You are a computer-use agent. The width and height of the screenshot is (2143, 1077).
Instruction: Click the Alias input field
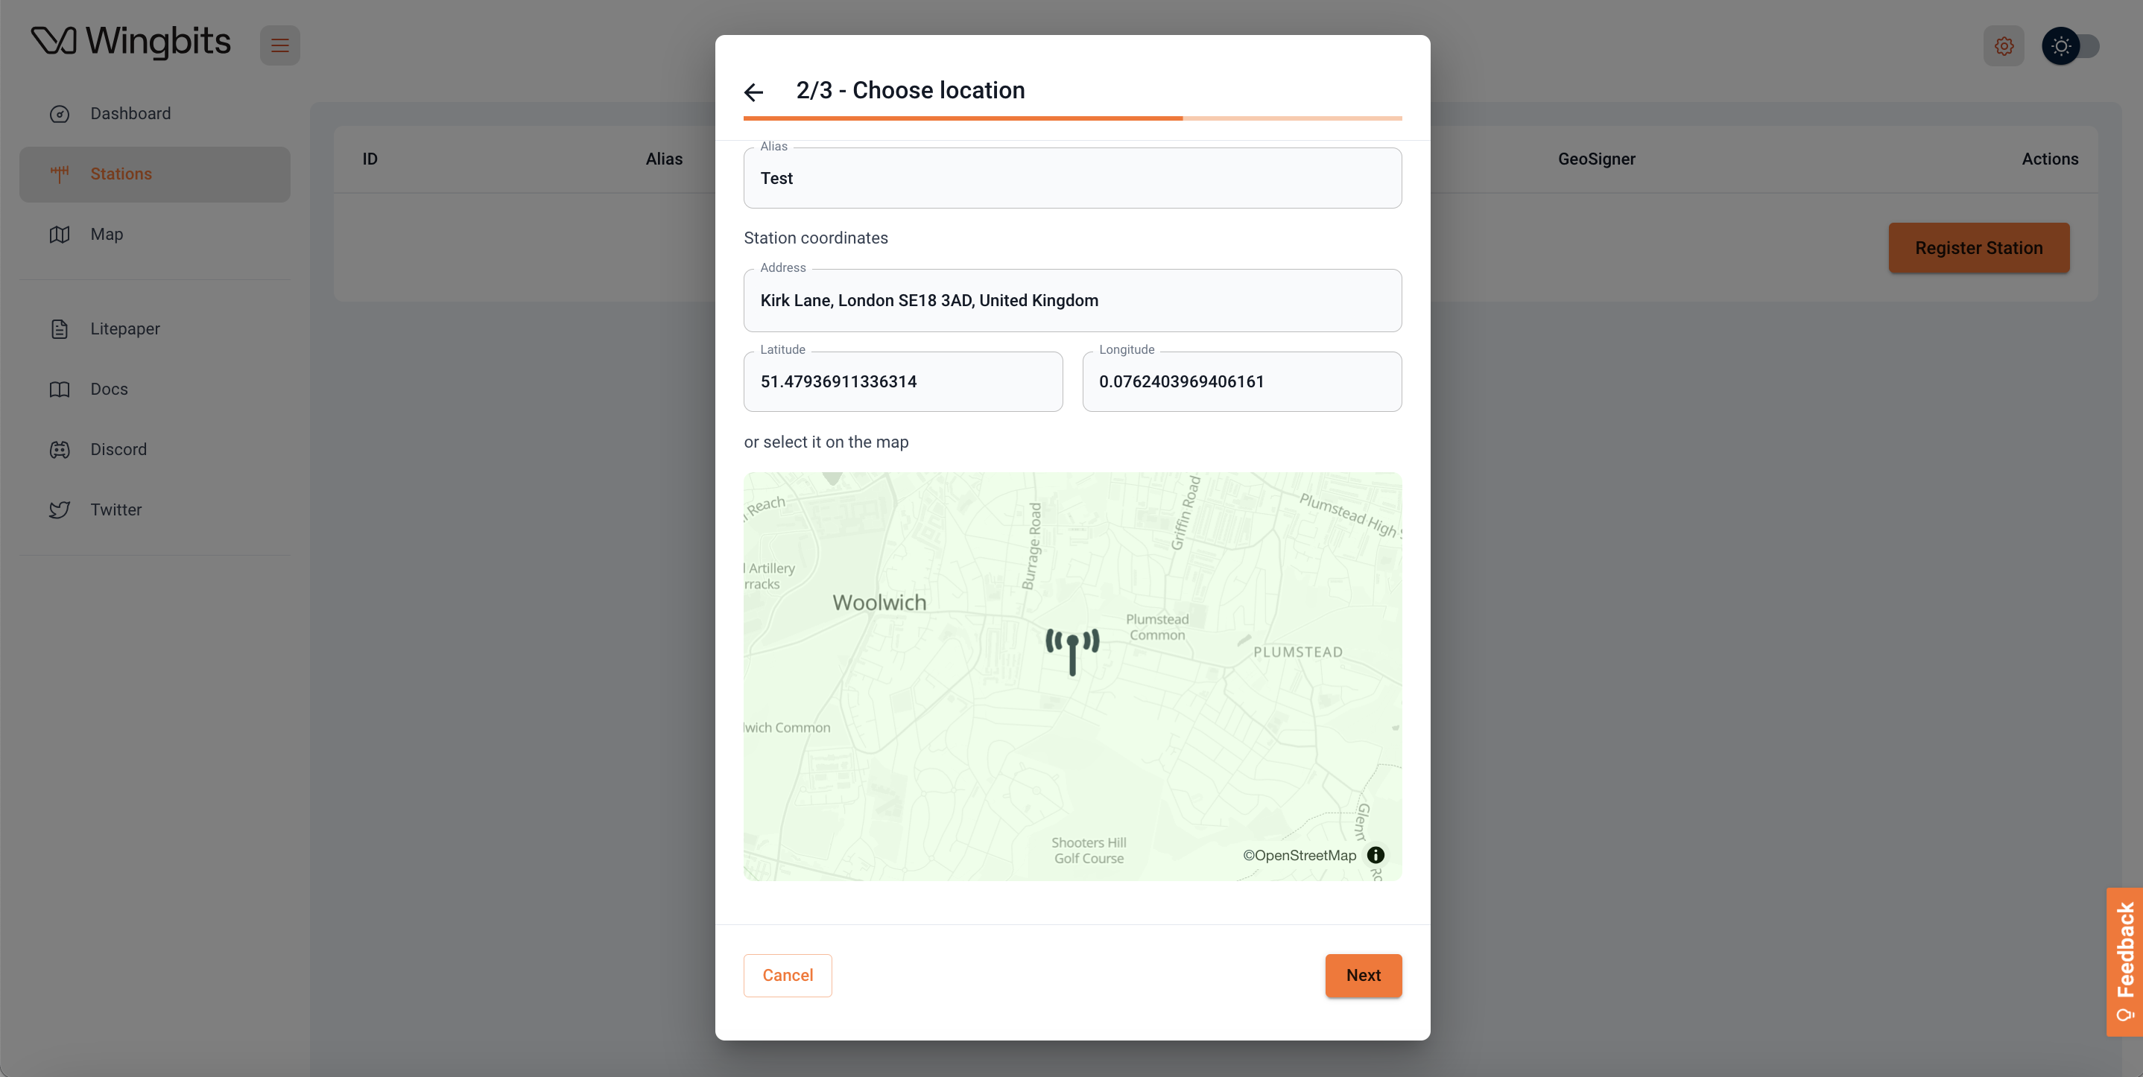click(x=1071, y=178)
